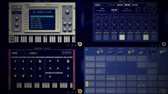Pick the 006 ELEC PIANO 1 preset
The width and height of the screenshot is (168, 94).
(x=42, y=28)
